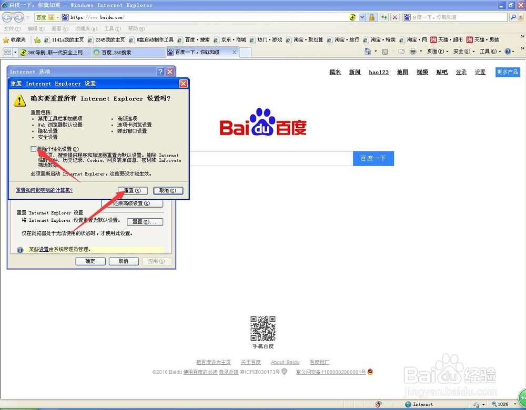
Task: Expand the Print options dropdown arrow
Action: tap(421, 52)
